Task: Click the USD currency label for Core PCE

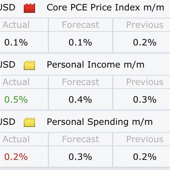Action: click(x=7, y=7)
